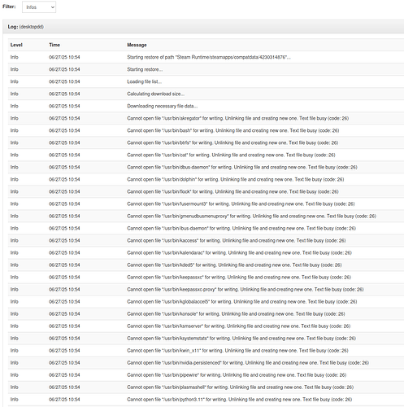Open the Filter dropdown showing Infos
The image size is (404, 407).
(x=39, y=7)
